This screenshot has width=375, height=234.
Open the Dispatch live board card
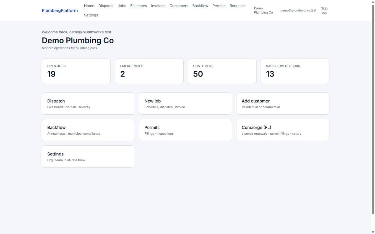click(88, 104)
